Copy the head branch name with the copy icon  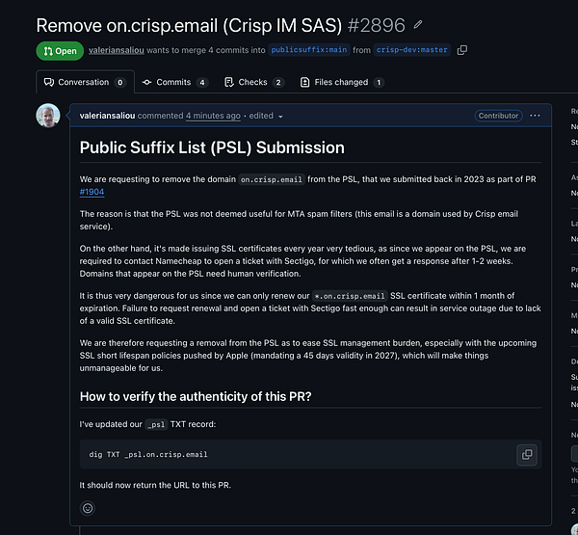click(461, 50)
